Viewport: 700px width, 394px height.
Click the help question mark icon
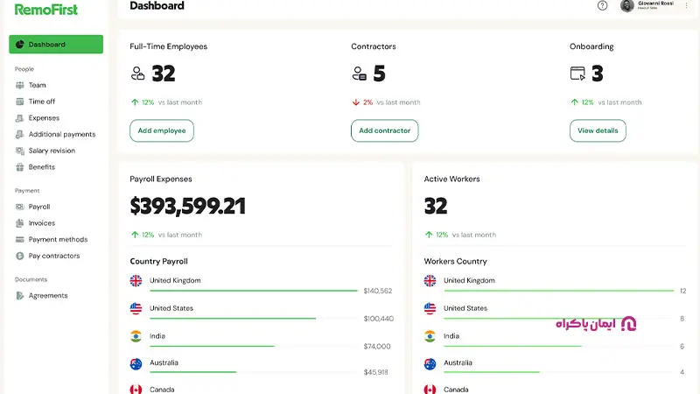click(x=602, y=5)
